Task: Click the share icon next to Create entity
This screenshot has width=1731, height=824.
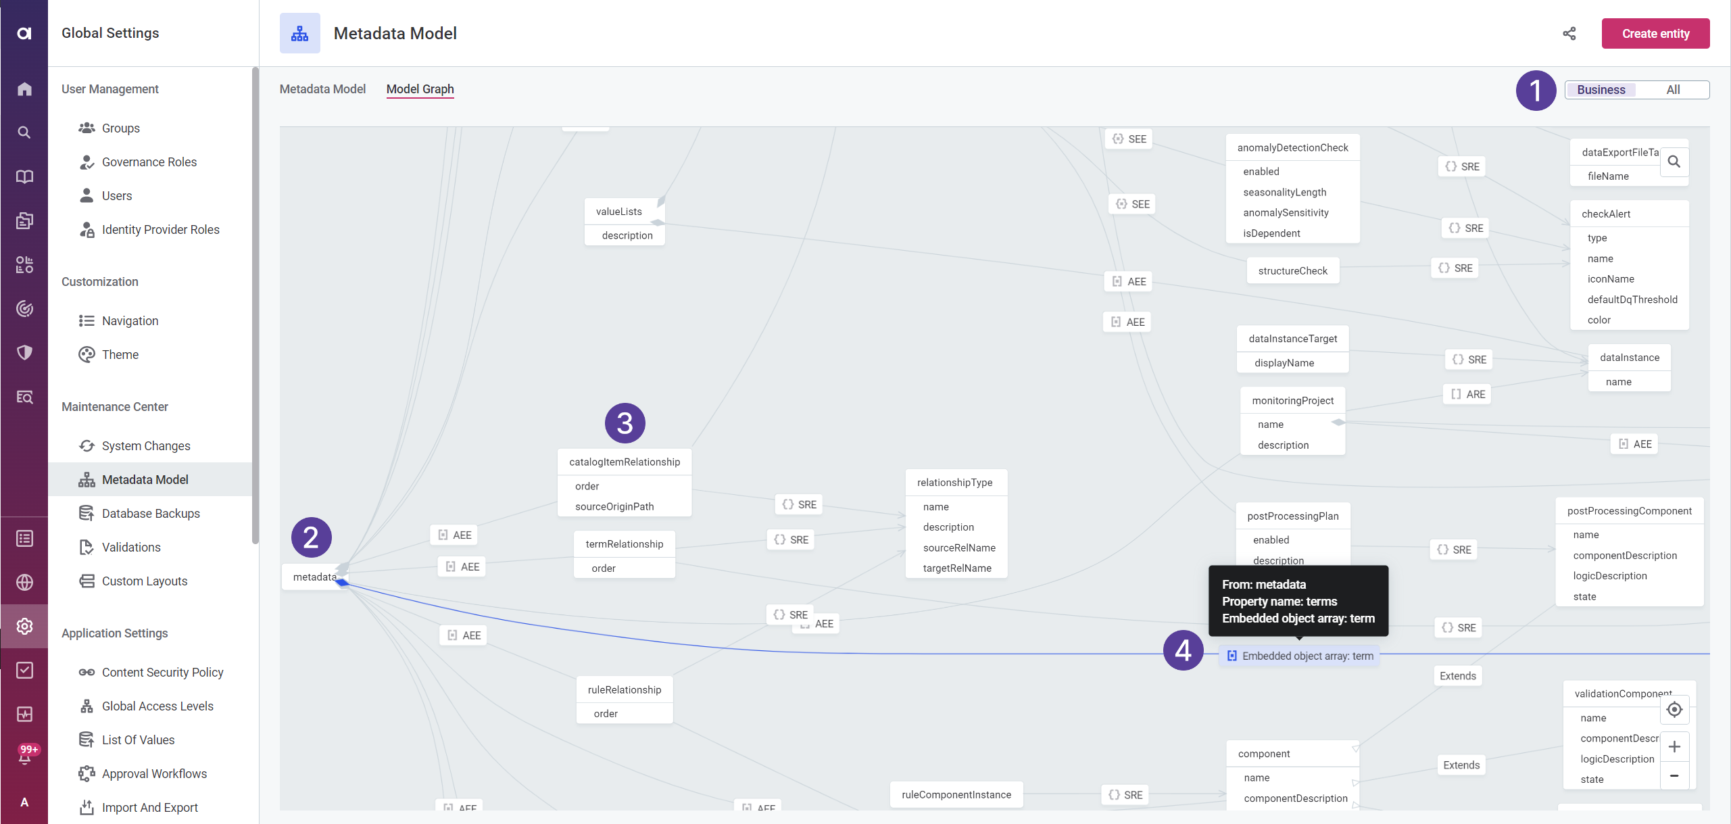Action: [x=1569, y=33]
